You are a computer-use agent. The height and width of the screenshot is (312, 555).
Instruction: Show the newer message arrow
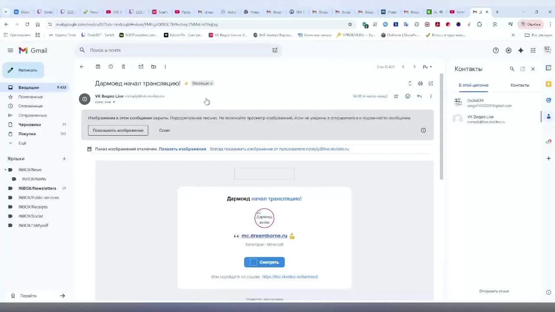pyautogui.click(x=403, y=67)
